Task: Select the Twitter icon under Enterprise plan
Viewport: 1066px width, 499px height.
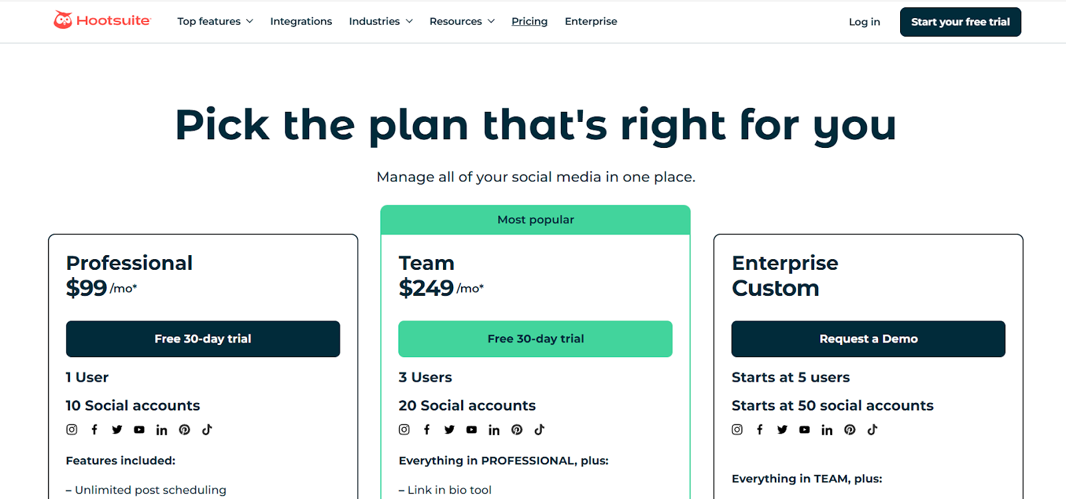Action: 782,429
